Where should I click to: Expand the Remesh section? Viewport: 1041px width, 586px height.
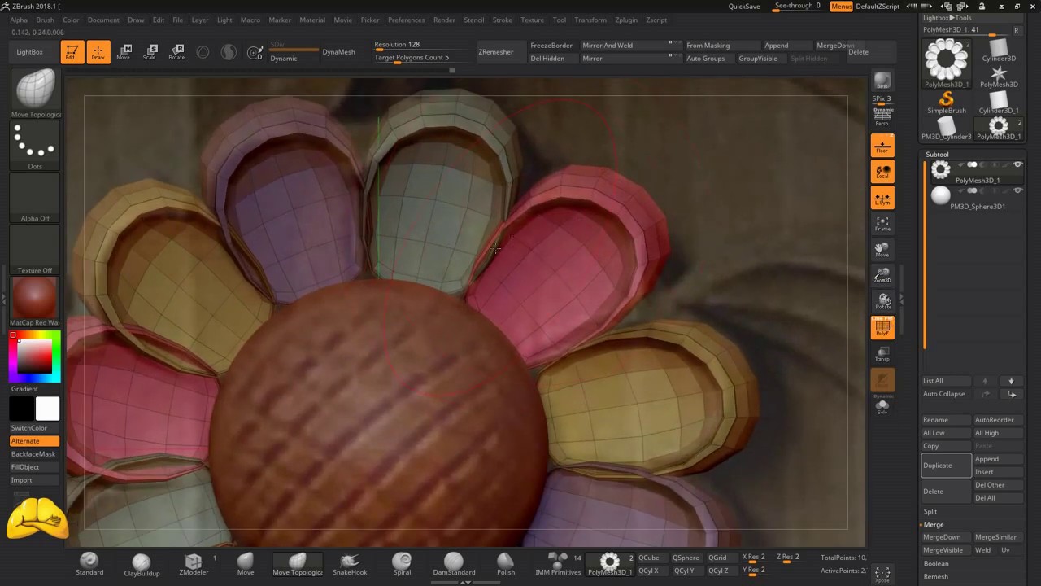pos(935,576)
